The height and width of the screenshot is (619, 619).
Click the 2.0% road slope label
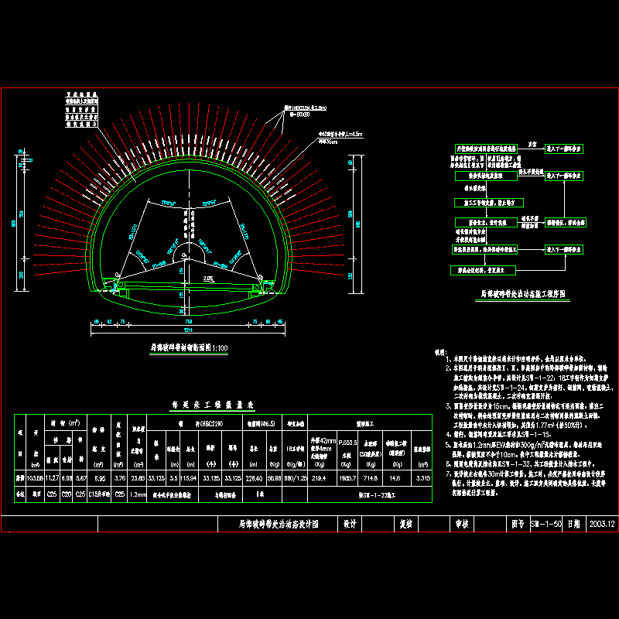(x=208, y=279)
